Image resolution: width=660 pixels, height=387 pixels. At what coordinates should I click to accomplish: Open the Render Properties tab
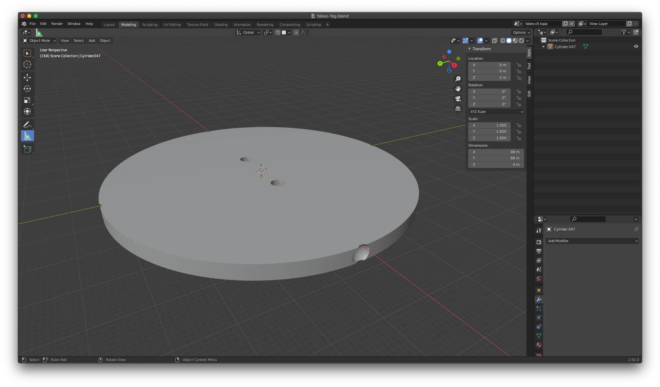tap(539, 242)
